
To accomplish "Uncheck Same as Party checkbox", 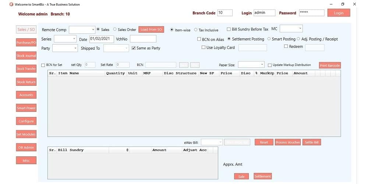I will (134, 48).
